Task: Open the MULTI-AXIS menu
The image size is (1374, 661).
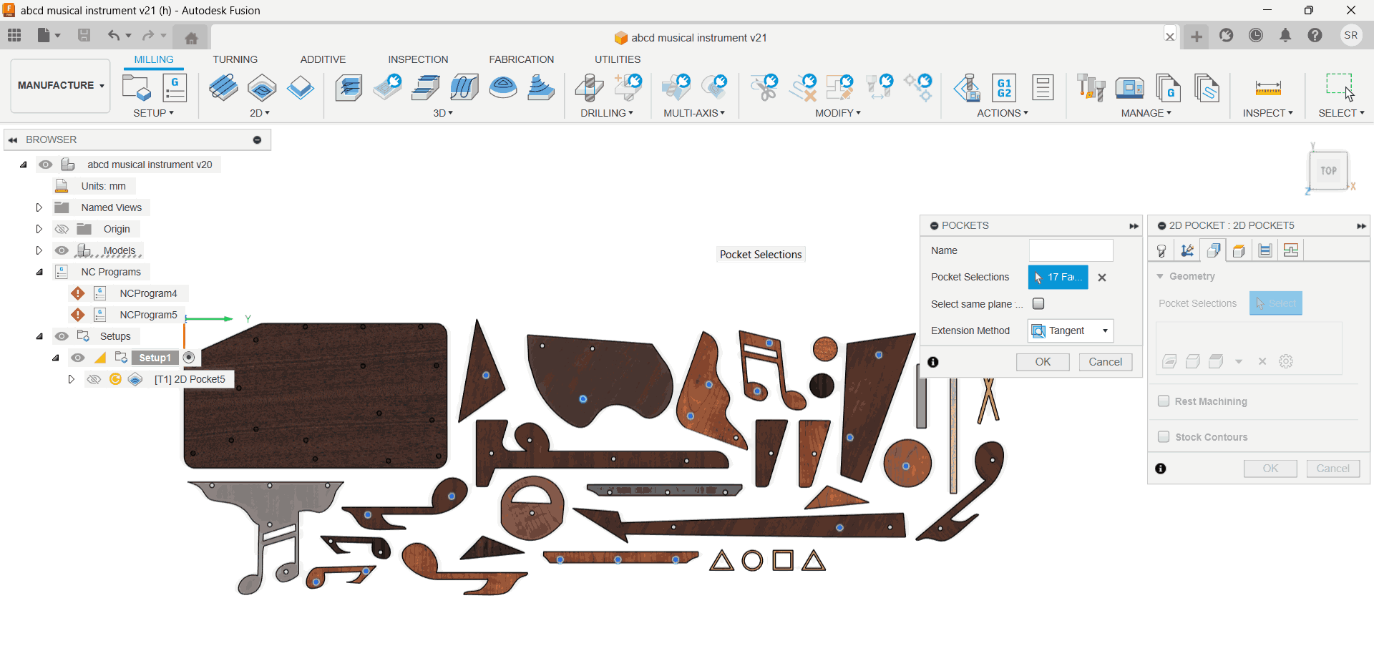Action: pos(694,113)
